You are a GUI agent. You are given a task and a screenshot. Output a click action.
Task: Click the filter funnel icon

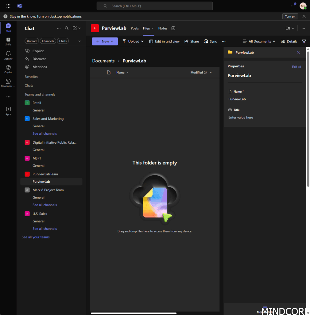point(304,42)
